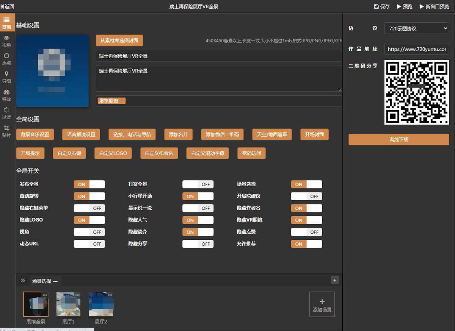Viewport: 455px width, 331px height.
Task: Open the 导图 (map guide) sidebar panel
Action: [x=6, y=77]
